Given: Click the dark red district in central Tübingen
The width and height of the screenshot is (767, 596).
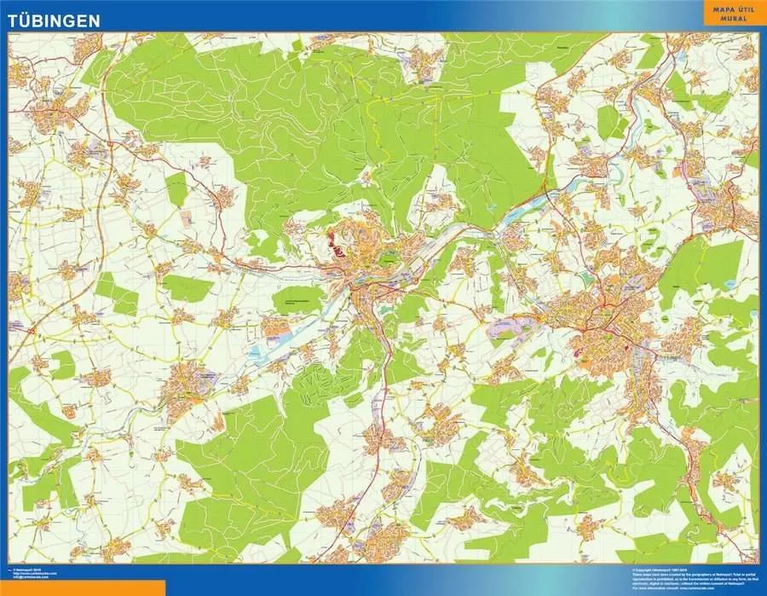Looking at the screenshot, I should point(335,246).
